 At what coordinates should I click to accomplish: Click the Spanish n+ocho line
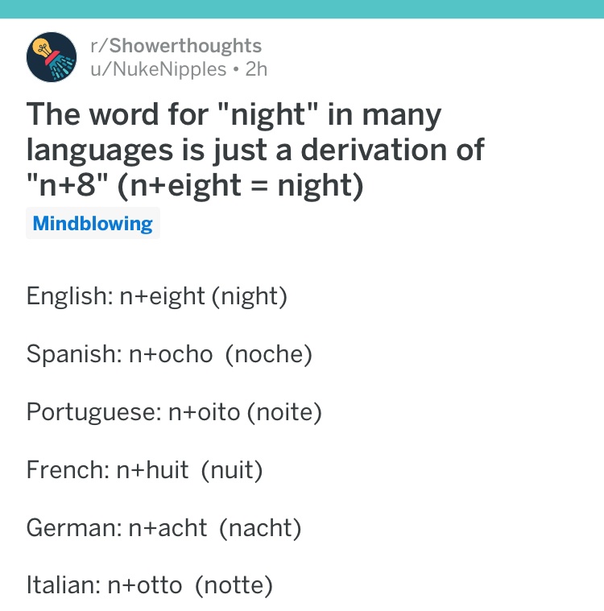click(169, 354)
